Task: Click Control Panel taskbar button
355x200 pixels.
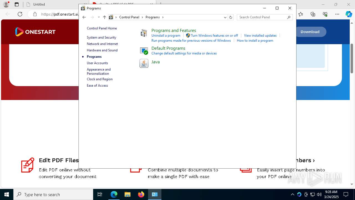Action: pos(155,194)
